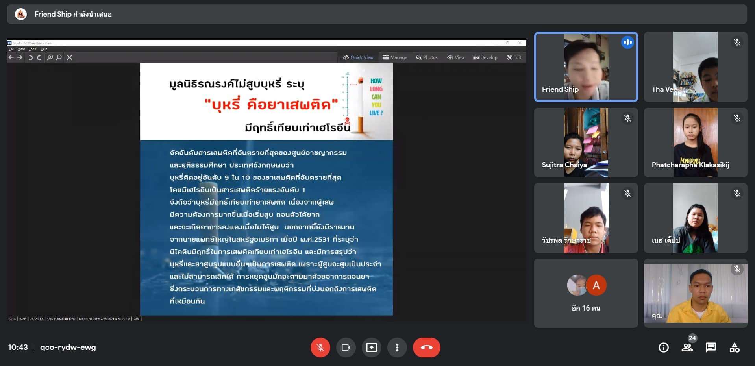Go to the next image arrow in ACDSee
Screen dimensions: 755x366
pyautogui.click(x=20, y=57)
